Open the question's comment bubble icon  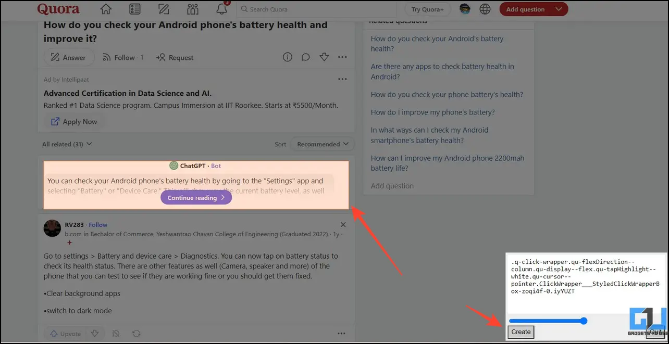point(306,57)
